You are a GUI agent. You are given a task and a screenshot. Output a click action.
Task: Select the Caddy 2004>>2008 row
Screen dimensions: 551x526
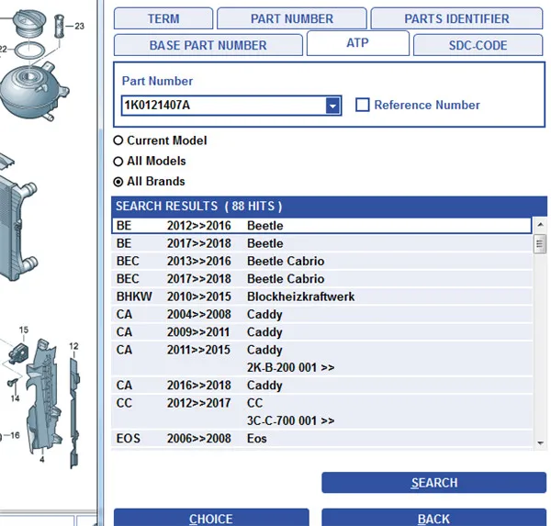321,315
